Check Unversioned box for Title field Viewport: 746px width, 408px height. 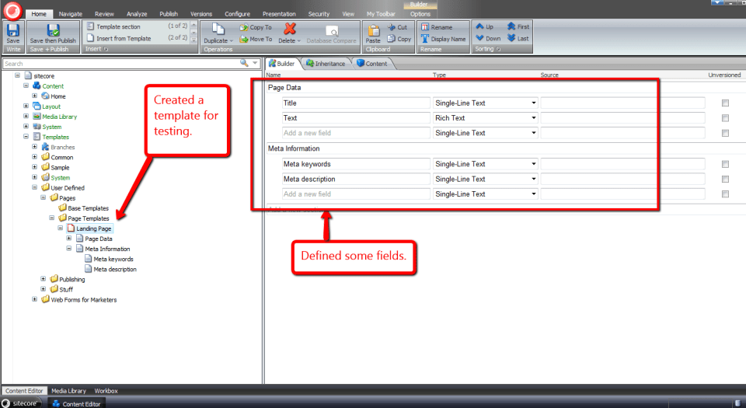pos(725,103)
